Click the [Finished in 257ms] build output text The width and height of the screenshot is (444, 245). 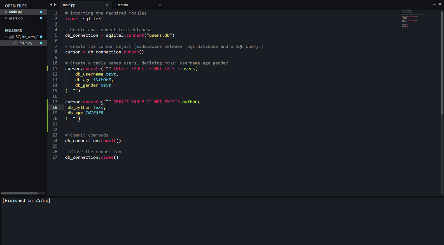tap(26, 200)
